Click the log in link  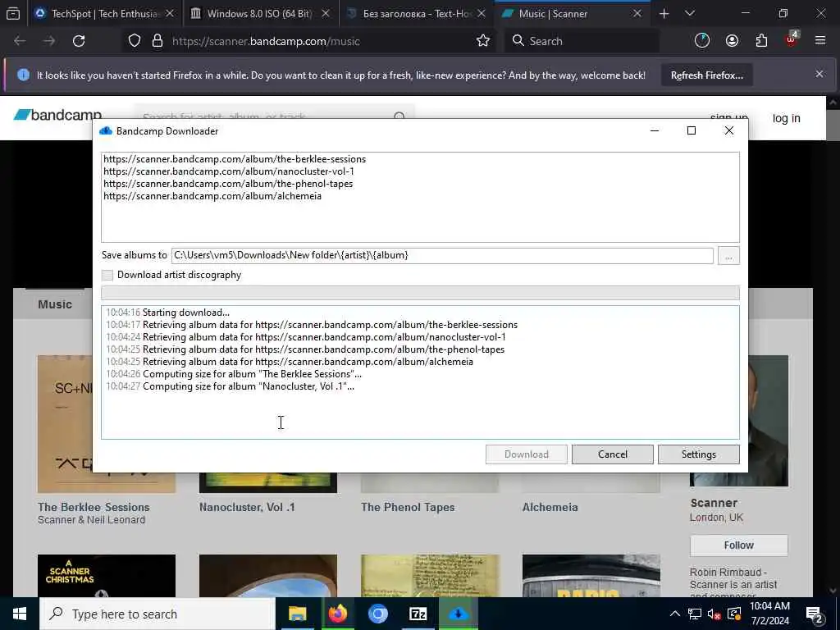point(786,118)
